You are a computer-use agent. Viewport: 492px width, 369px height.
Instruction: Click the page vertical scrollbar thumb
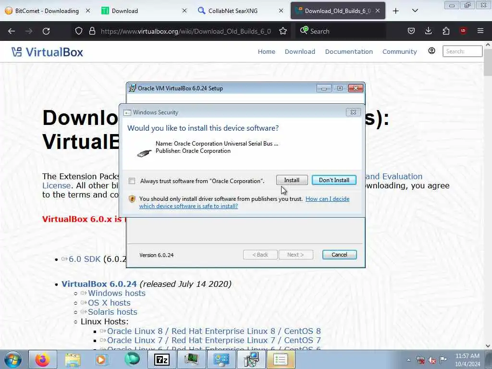(488, 62)
